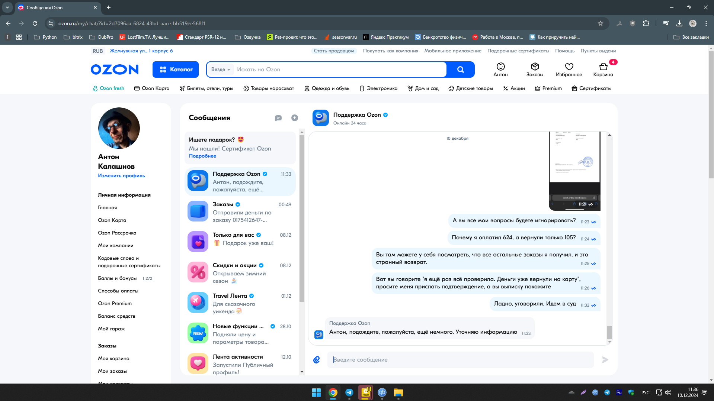This screenshot has height=401, width=714.
Task: Open File Explorer in taskbar
Action: pyautogui.click(x=398, y=392)
